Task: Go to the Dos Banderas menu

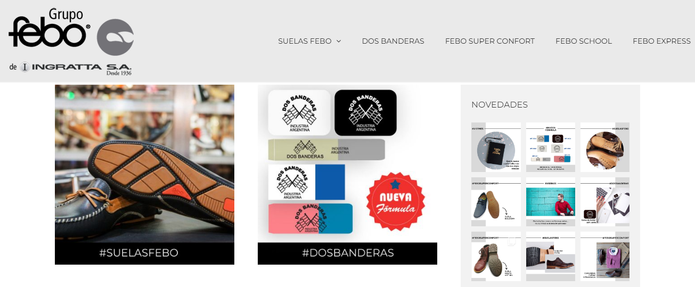Action: tap(393, 41)
